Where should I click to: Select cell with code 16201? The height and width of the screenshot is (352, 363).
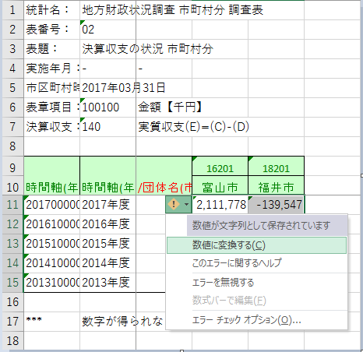220,166
